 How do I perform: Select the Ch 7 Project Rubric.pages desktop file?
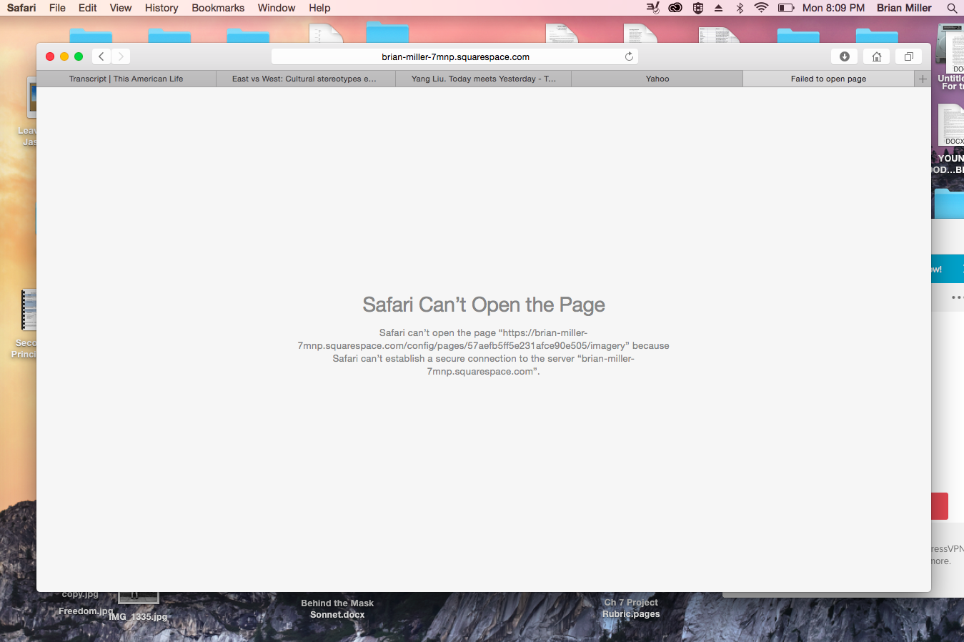pos(631,608)
